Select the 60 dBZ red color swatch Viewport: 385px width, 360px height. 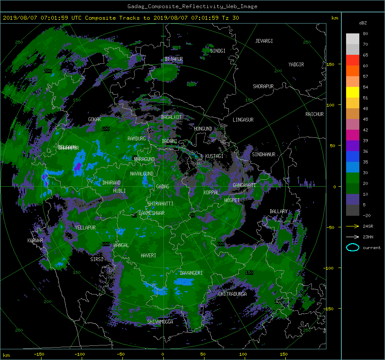click(352, 60)
